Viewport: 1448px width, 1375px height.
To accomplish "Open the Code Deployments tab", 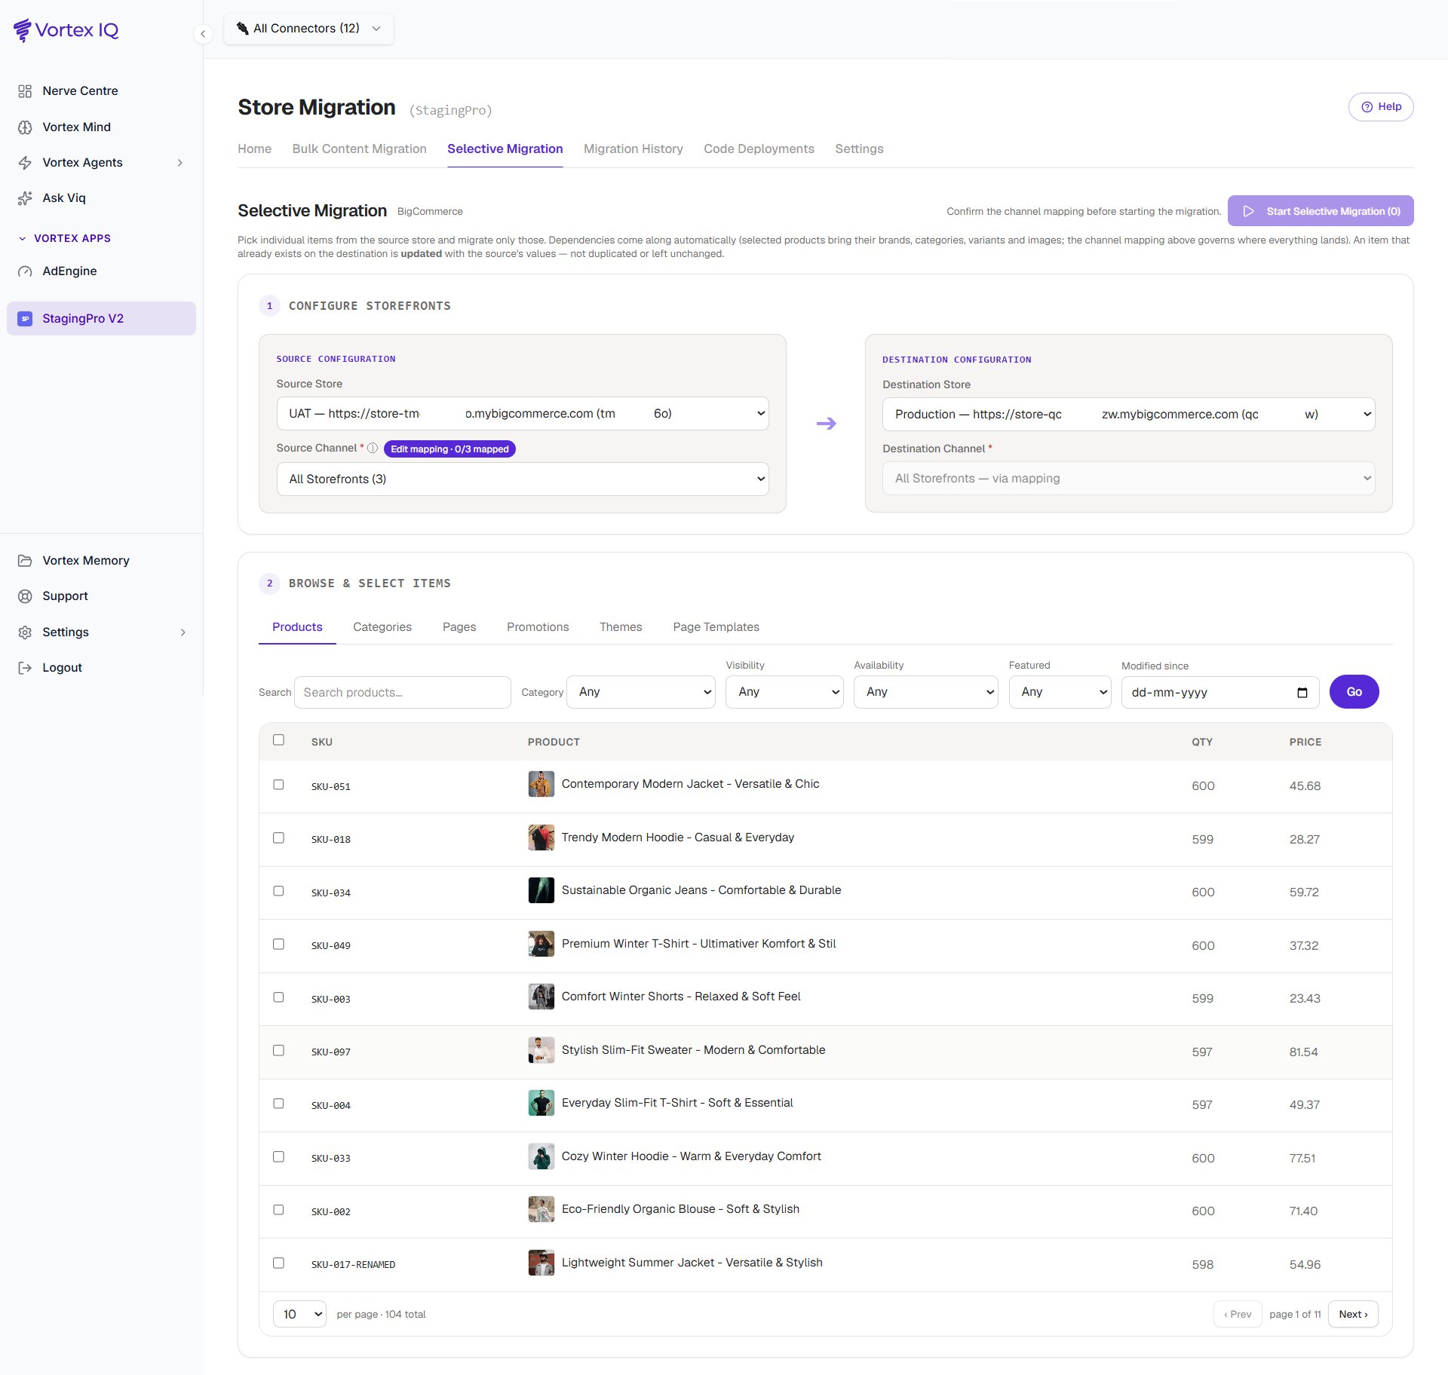I will 759,149.
